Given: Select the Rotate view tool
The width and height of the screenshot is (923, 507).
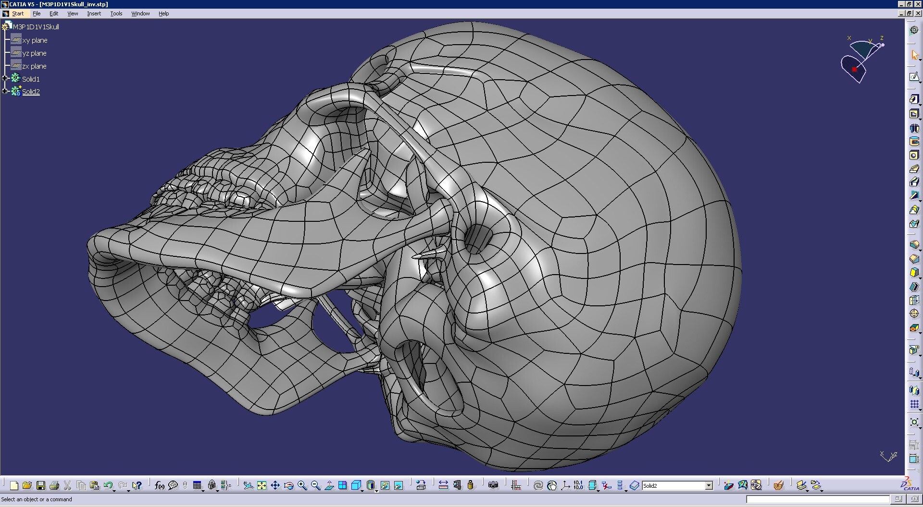Looking at the screenshot, I should pyautogui.click(x=288, y=485).
